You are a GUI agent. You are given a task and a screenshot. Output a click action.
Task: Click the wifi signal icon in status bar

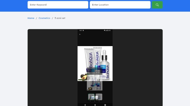tap(104, 30)
